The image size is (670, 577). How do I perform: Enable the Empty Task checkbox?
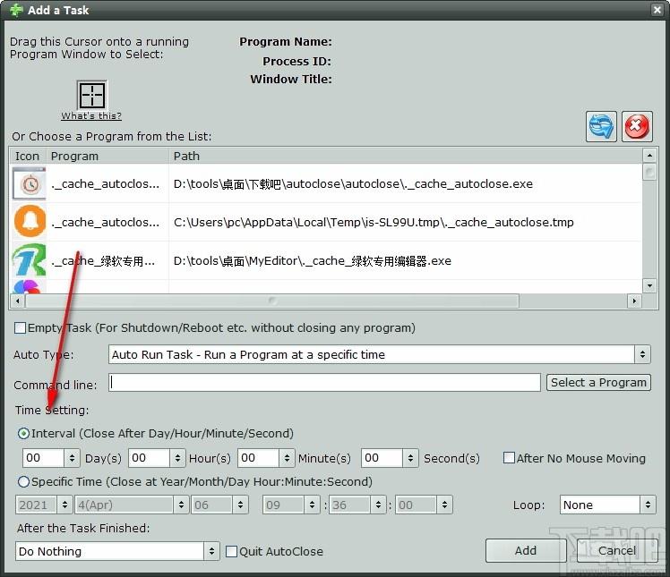20,327
